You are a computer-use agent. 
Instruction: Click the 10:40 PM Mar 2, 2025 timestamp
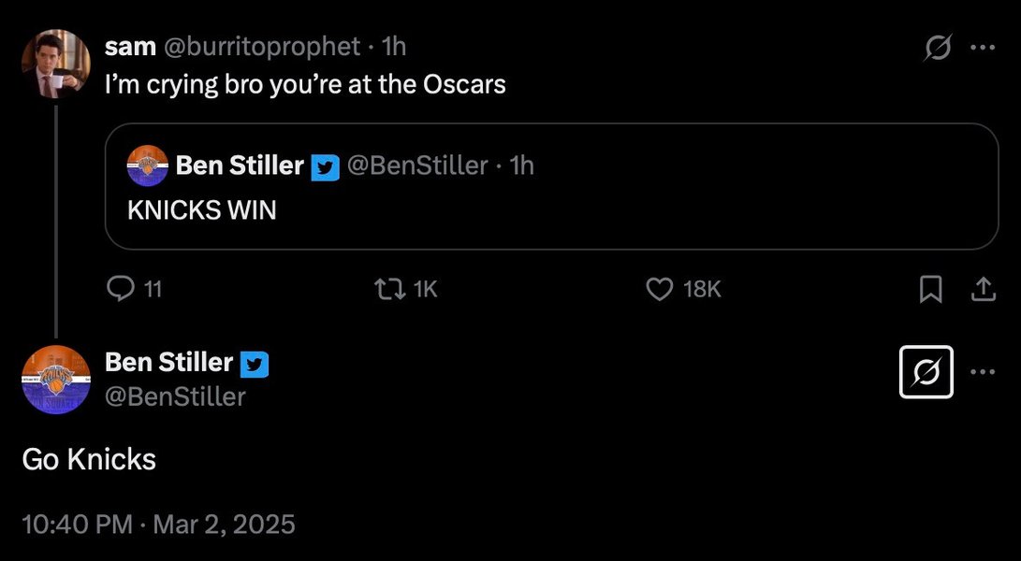pyautogui.click(x=158, y=524)
